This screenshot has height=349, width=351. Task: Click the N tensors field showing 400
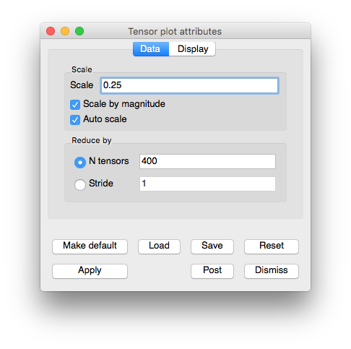207,161
